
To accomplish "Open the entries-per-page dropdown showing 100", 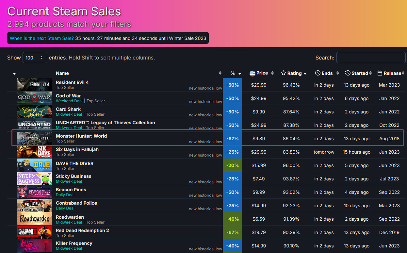I will [35, 58].
